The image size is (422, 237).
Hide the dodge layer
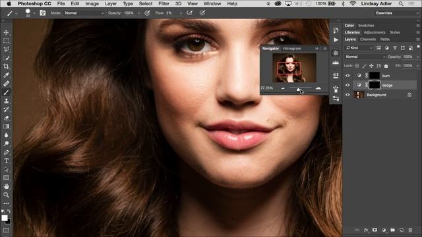point(347,85)
